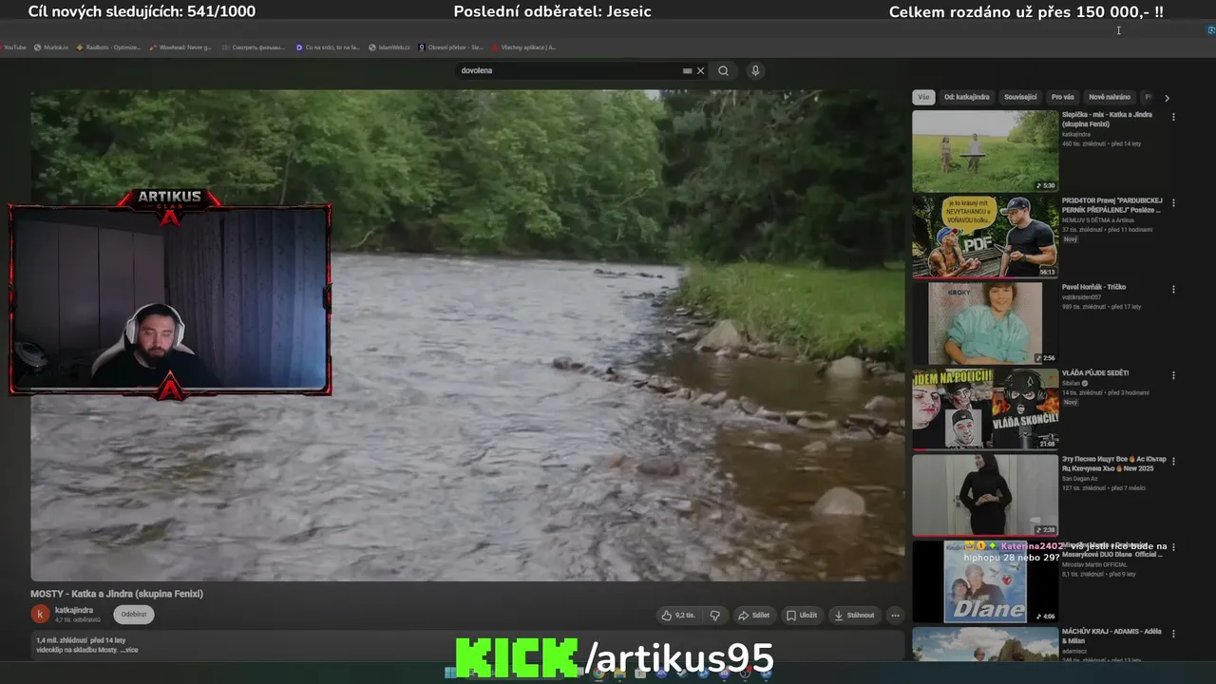Dislike the MOSTY video
Screen dimensions: 1216x684
(715, 616)
